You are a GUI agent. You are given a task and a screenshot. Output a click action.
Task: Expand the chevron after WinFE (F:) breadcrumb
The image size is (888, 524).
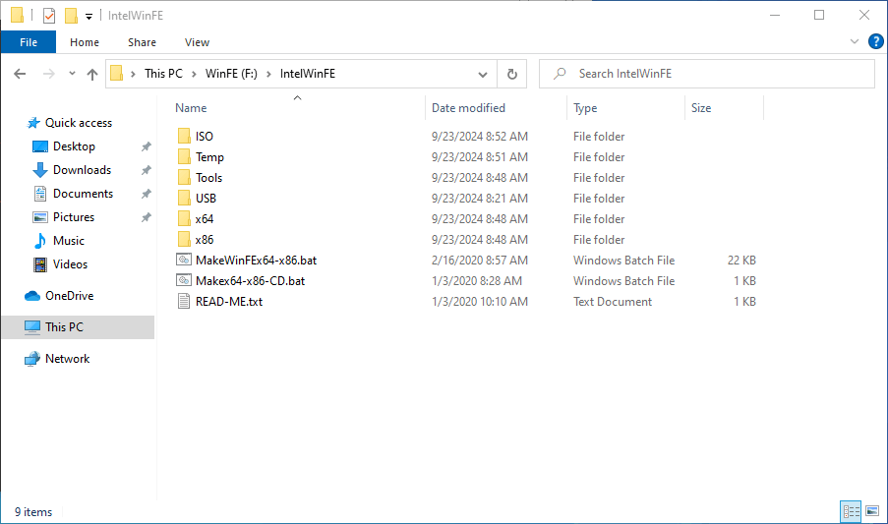pos(268,74)
